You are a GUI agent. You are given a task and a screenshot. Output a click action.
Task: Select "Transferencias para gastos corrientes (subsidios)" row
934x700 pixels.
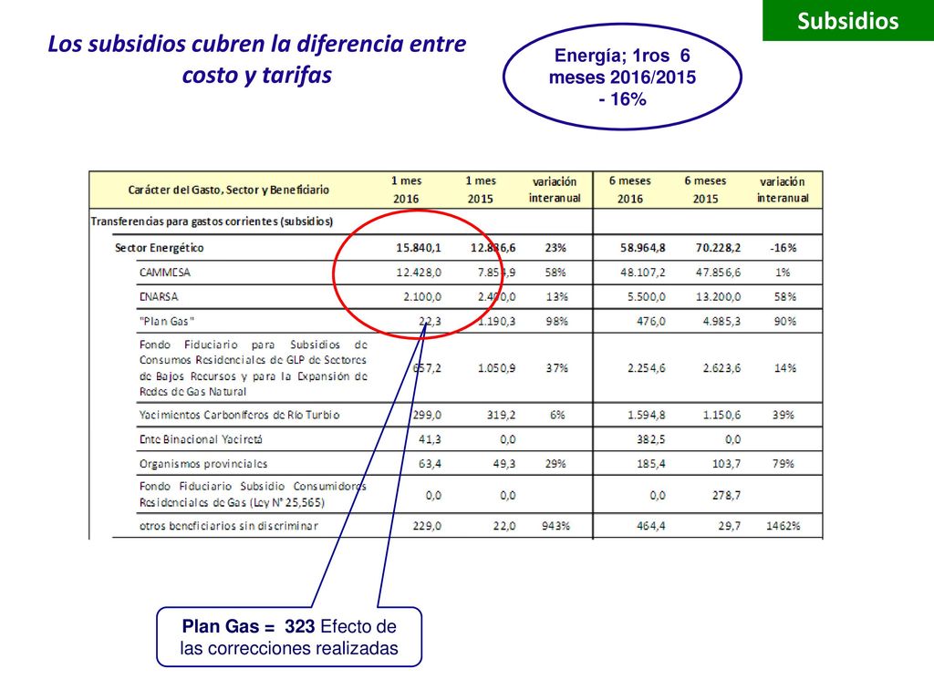[x=212, y=221]
